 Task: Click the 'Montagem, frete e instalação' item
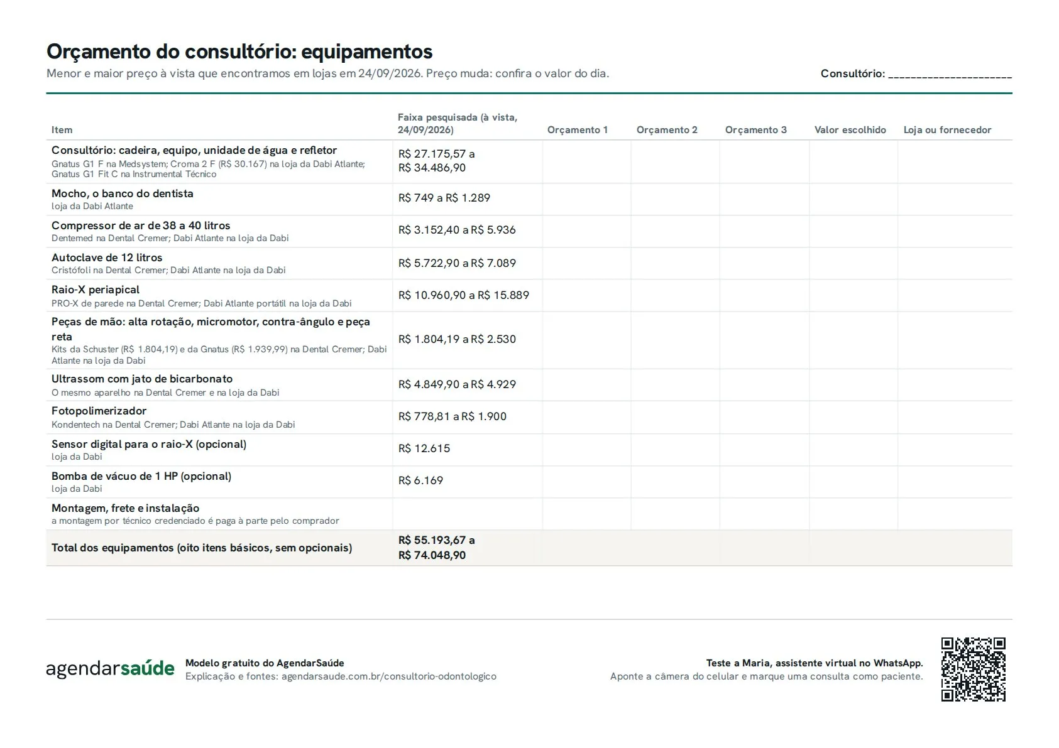pos(125,508)
